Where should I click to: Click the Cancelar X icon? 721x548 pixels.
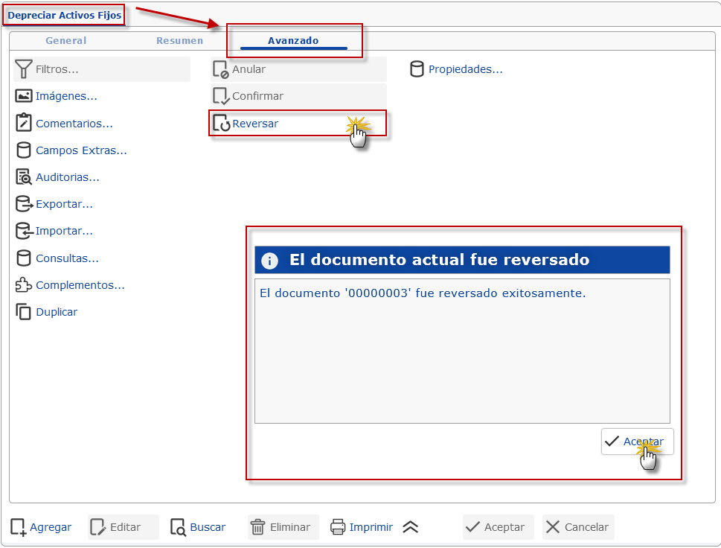coord(553,527)
